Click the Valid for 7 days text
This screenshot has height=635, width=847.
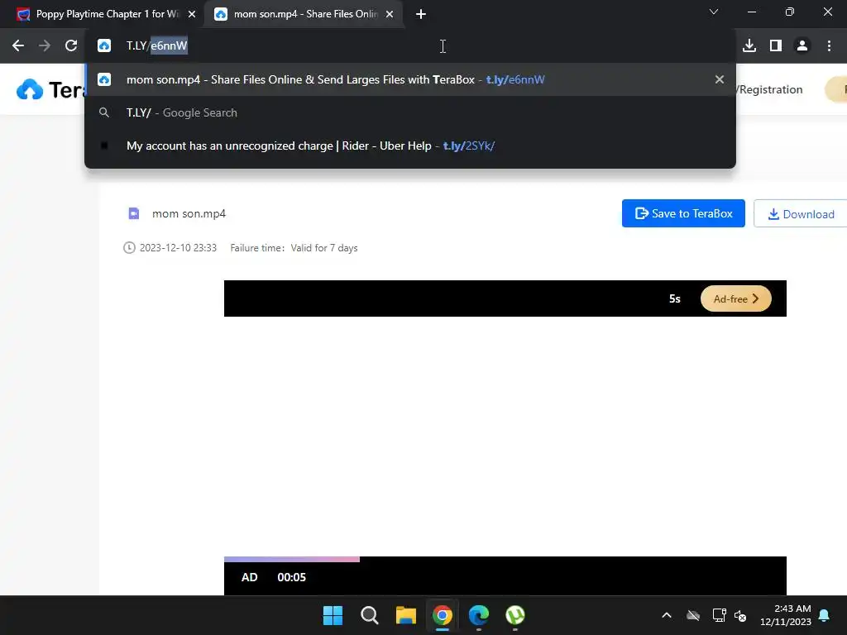pos(324,248)
